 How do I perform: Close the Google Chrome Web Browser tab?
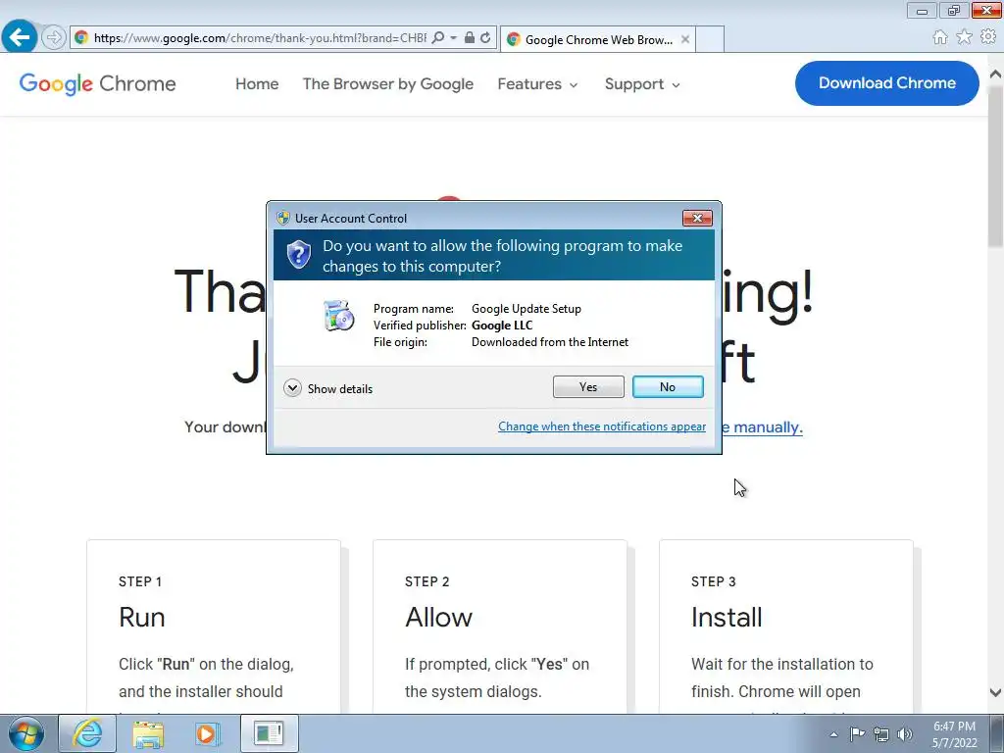click(x=685, y=39)
